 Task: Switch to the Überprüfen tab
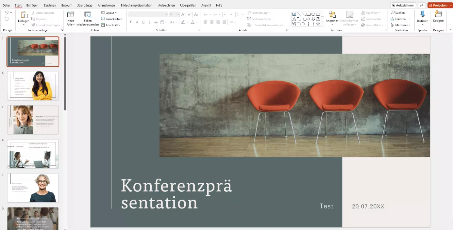coord(188,5)
